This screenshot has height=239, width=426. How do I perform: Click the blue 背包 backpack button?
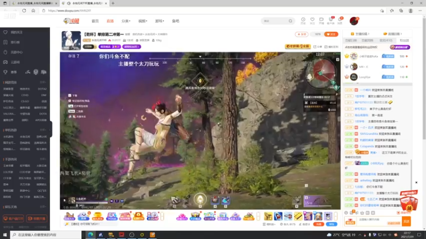point(331,224)
